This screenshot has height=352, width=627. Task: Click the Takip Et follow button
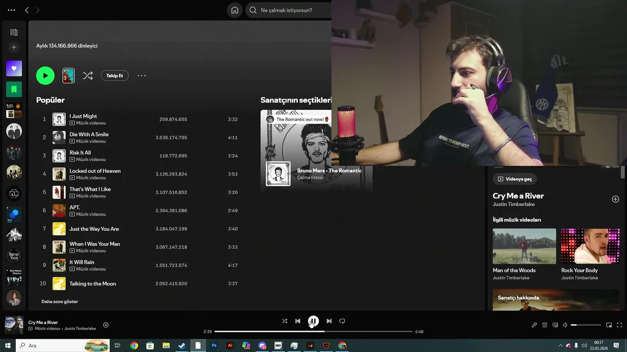tap(115, 76)
